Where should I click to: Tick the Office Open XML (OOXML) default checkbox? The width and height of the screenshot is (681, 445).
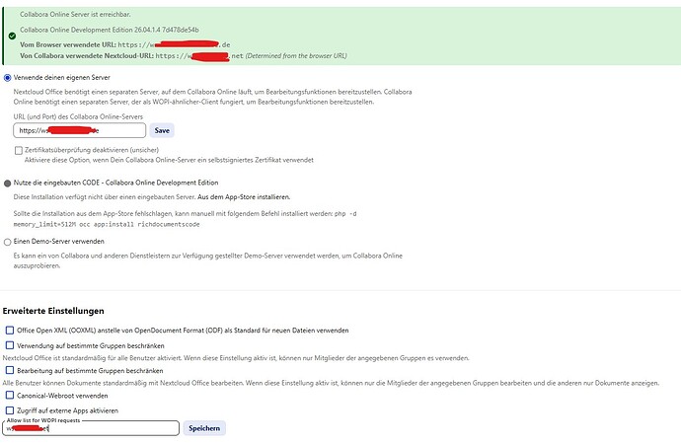(10, 331)
